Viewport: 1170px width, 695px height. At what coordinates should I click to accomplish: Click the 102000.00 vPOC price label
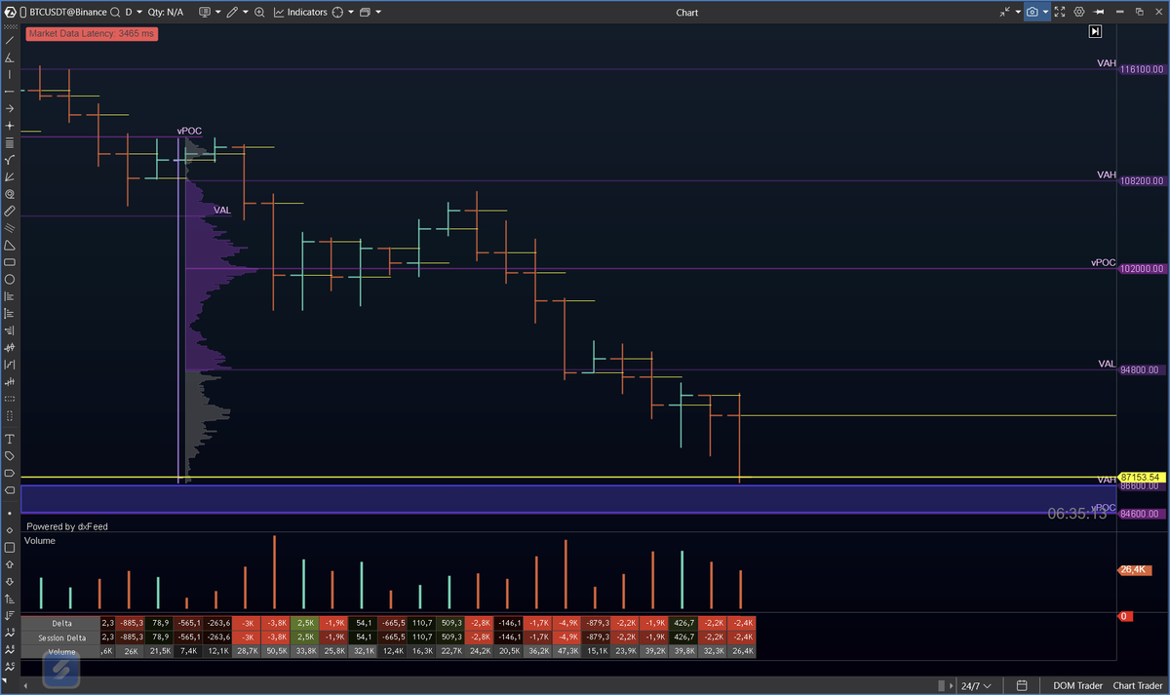[x=1142, y=269]
